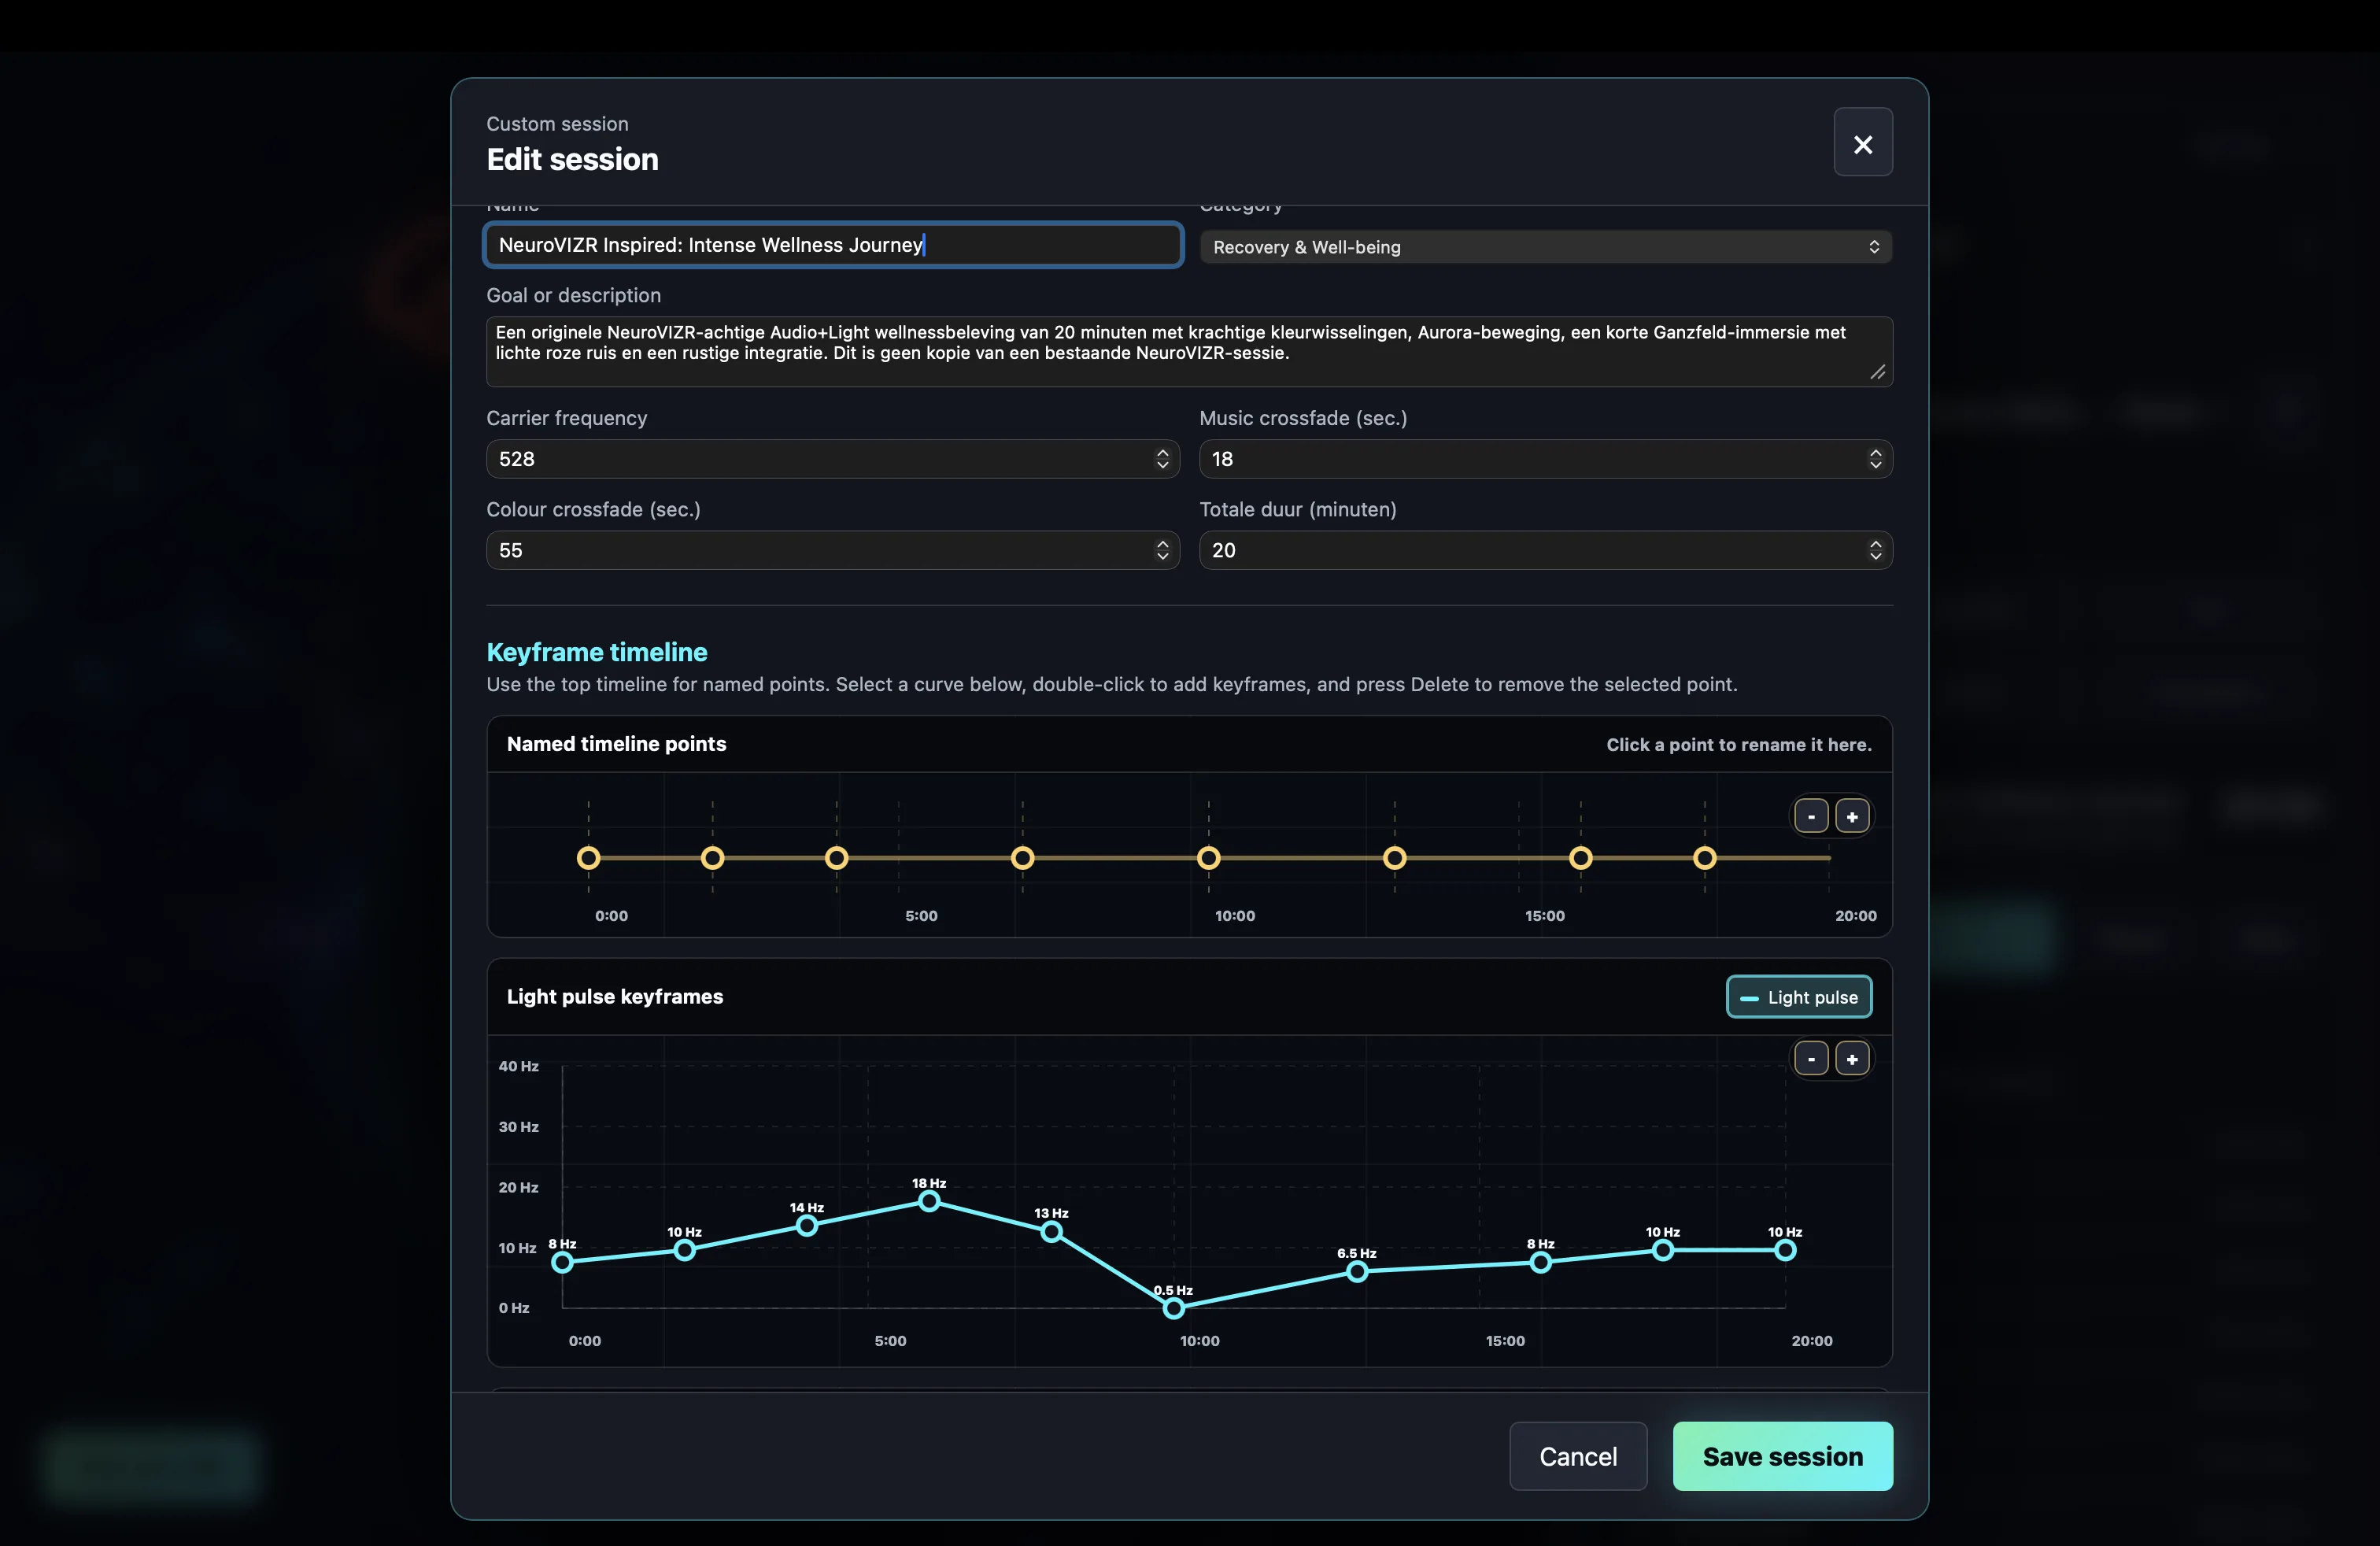Screen dimensions: 2380x1546
Task: Click the Music crossfade field showing 18
Action: click(1545, 459)
